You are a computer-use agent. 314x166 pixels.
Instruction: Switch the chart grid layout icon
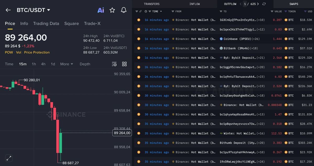tap(124, 64)
